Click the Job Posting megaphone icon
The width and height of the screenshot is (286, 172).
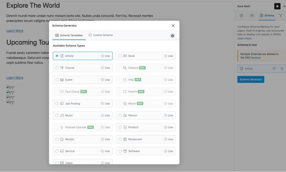click(x=62, y=104)
